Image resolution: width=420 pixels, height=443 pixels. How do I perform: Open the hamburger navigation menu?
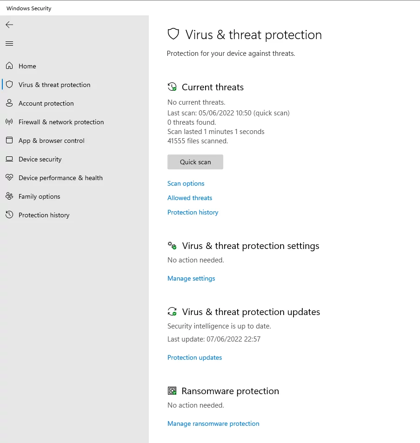tap(9, 43)
